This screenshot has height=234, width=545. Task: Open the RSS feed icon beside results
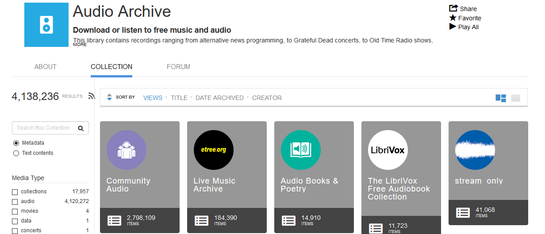pos(92,96)
